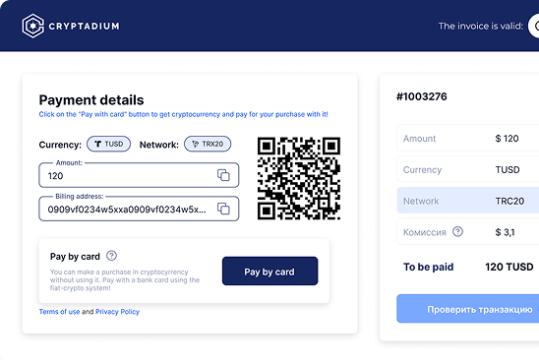The height and width of the screenshot is (364, 539).
Task: Click invoice number #1003276
Action: coord(421,96)
